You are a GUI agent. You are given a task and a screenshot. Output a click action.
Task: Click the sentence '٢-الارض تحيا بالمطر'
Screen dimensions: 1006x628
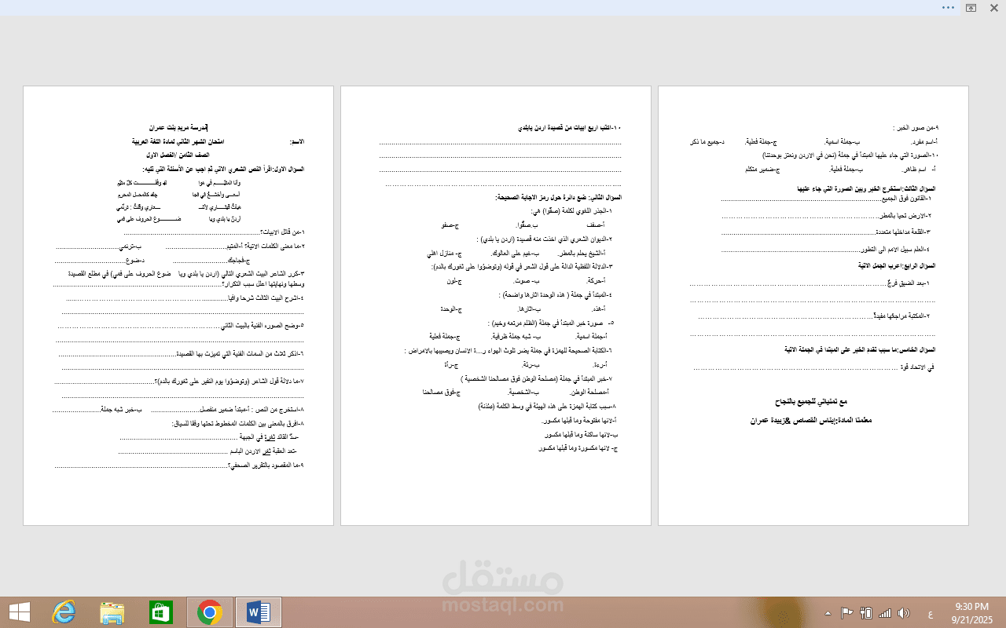pos(905,215)
